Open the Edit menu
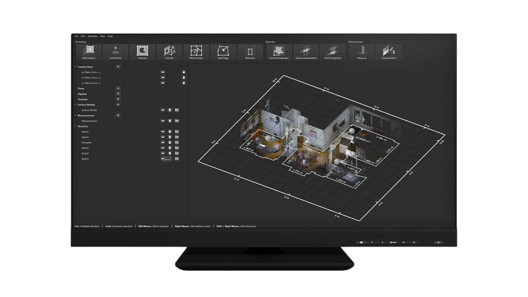 click(83, 36)
